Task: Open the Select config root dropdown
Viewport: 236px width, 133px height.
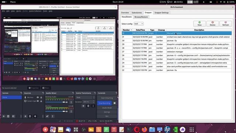Action: pyautogui.click(x=139, y=24)
